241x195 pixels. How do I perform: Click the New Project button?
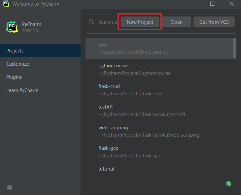pos(140,22)
